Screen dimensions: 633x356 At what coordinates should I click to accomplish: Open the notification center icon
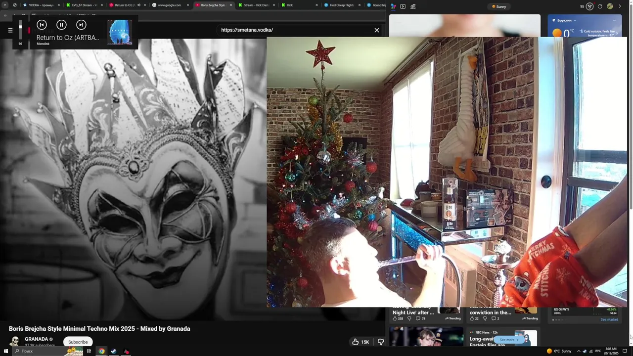tap(625, 351)
